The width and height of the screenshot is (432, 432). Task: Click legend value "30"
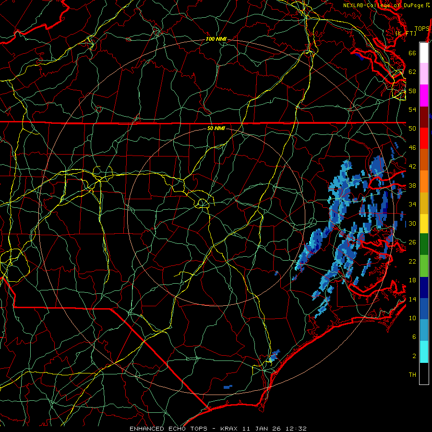412,223
